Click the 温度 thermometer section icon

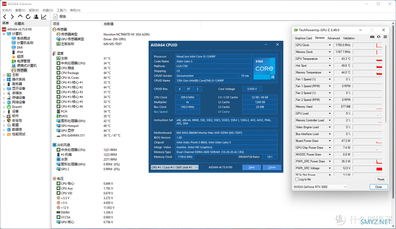[54, 54]
